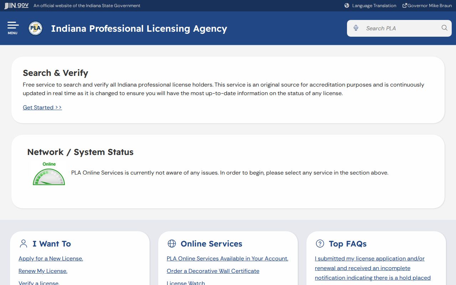Image resolution: width=456 pixels, height=285 pixels.
Task: Open the FAQ about incomplete notification hold
Action: coord(373,268)
